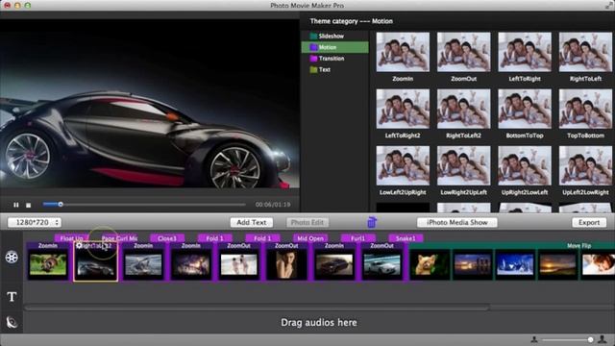Select the Mid Open transition tag
This screenshot has width=615, height=346.
[x=310, y=238]
